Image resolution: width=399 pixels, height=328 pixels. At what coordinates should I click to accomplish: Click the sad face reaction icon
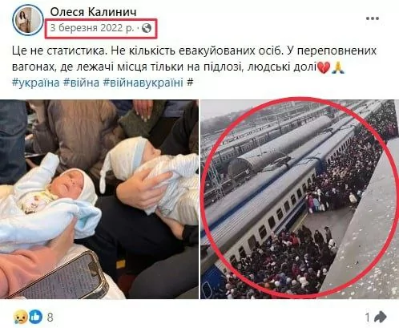pyautogui.click(x=19, y=317)
